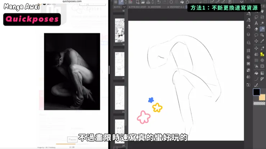Use the fill bucket in the command bar

pos(182,2)
